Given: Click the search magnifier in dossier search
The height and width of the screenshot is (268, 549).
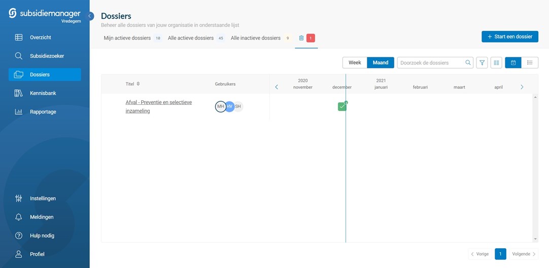Looking at the screenshot, I should coord(468,63).
